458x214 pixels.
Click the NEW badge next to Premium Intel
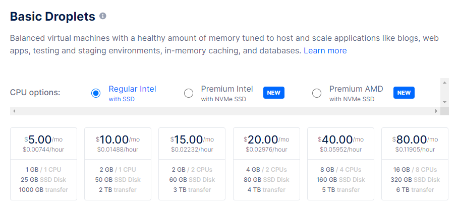click(274, 93)
